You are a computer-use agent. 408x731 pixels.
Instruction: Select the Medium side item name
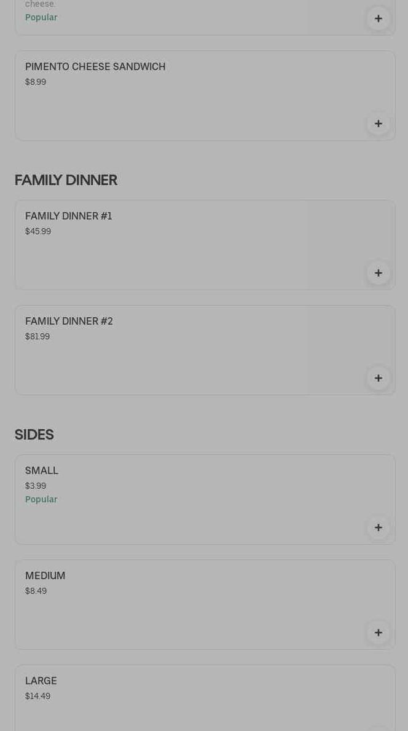coord(45,575)
